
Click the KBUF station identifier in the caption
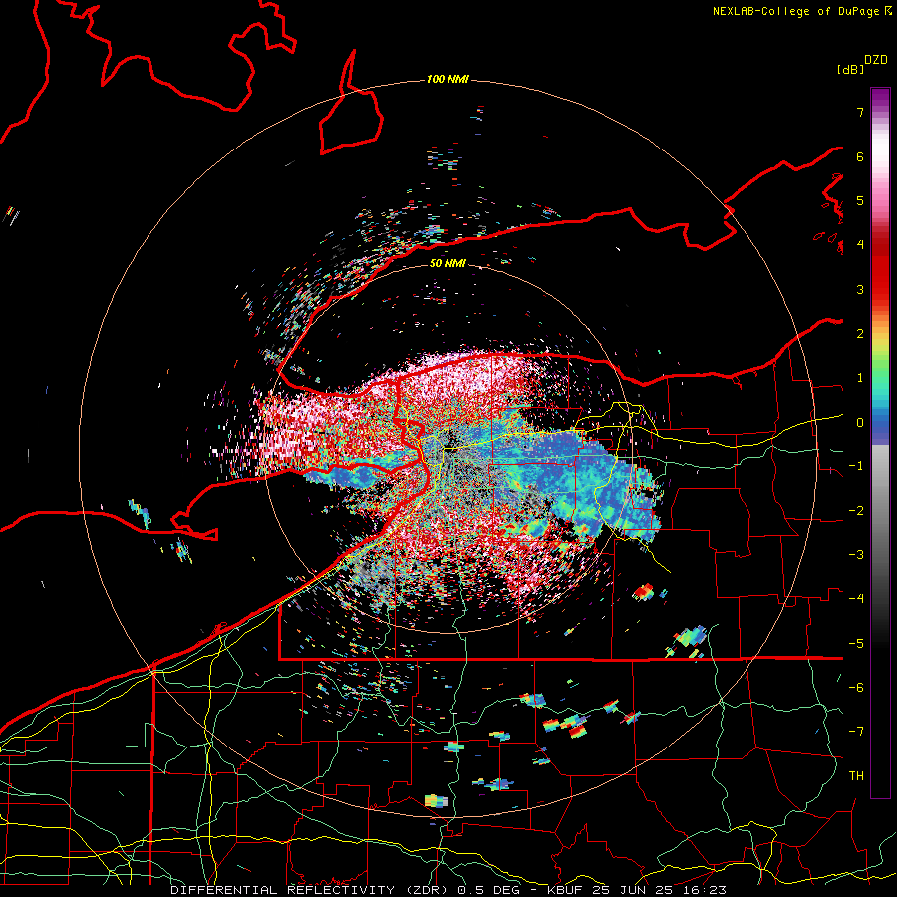pos(566,890)
